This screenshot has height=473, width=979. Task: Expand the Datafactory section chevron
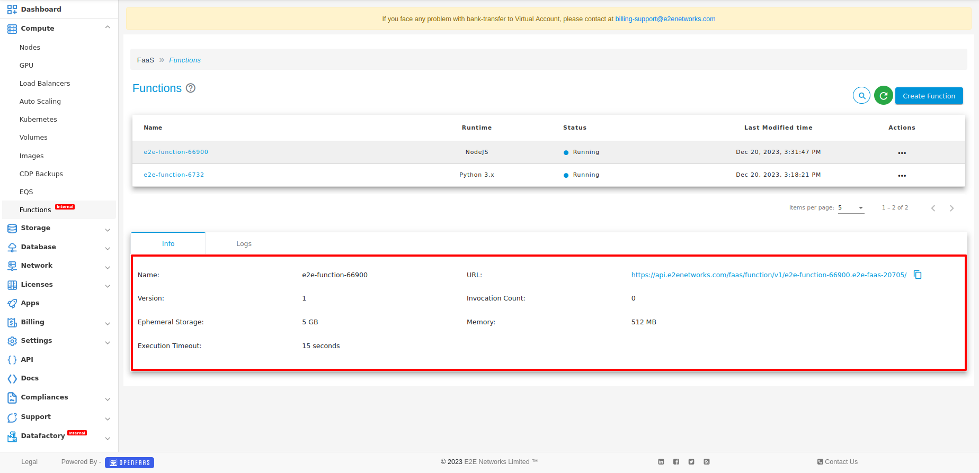(x=108, y=438)
